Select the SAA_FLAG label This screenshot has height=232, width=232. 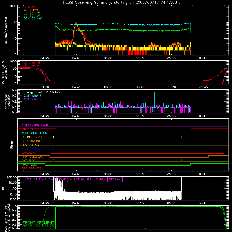click(28, 153)
